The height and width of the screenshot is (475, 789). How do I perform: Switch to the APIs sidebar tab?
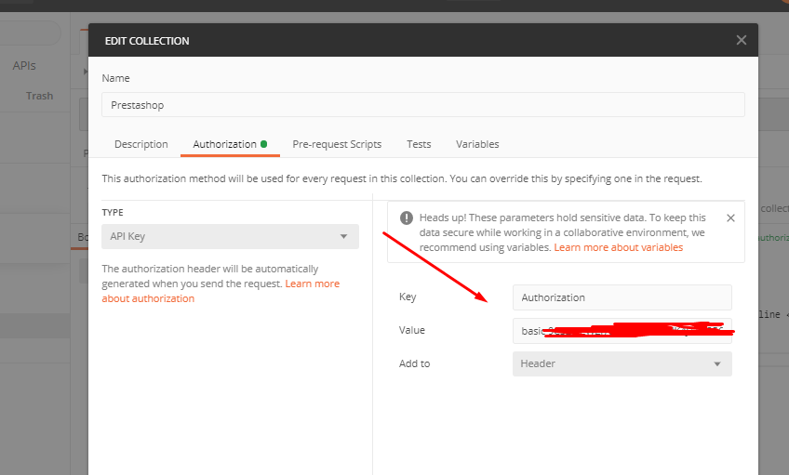pyautogui.click(x=24, y=66)
